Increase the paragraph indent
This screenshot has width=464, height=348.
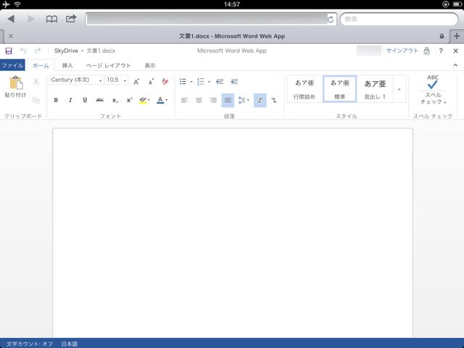234,82
